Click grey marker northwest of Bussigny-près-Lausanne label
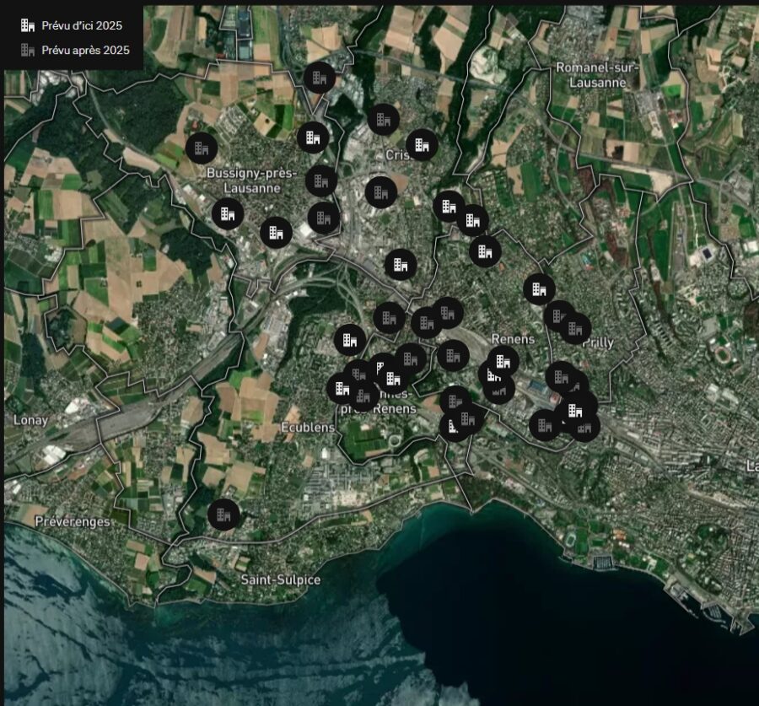This screenshot has width=759, height=706. pos(201,148)
